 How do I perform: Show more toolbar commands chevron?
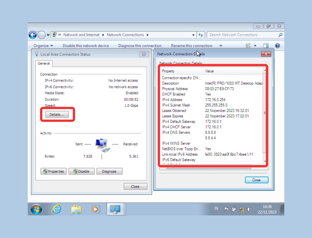[x=221, y=46]
